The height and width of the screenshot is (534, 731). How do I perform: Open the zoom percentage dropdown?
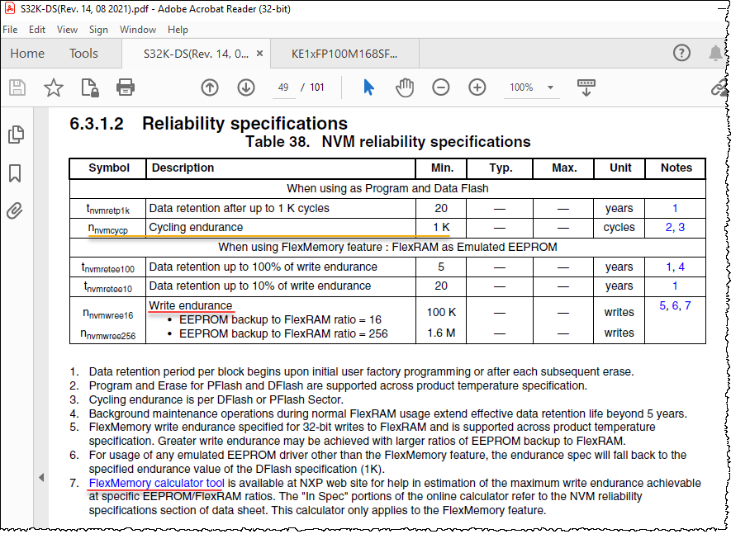[x=550, y=87]
